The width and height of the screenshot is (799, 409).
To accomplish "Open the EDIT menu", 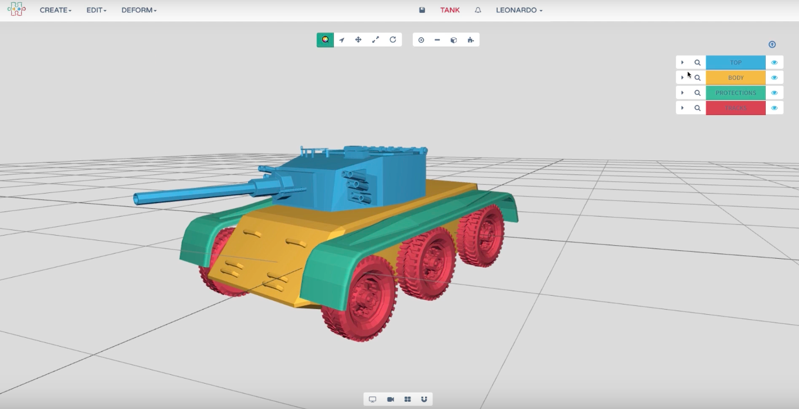I will click(x=96, y=10).
